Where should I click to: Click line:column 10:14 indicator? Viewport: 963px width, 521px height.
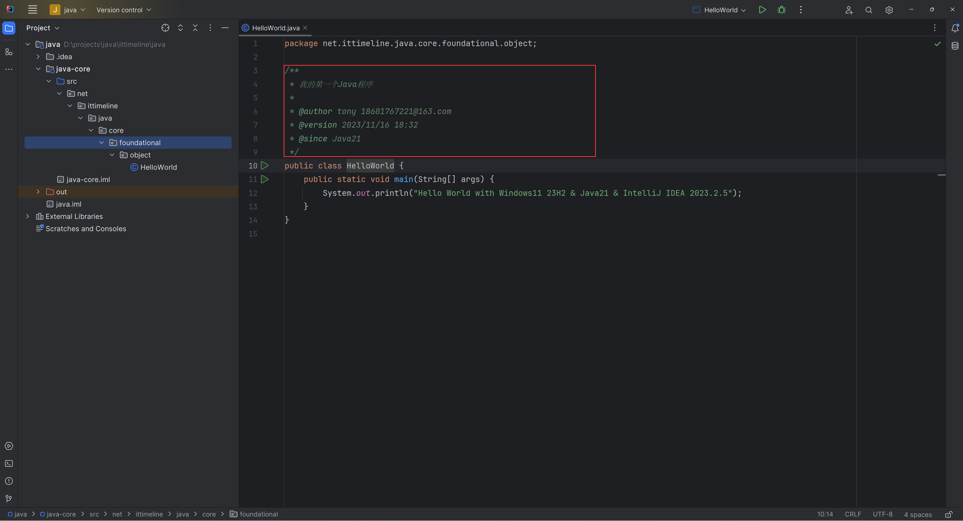point(825,515)
